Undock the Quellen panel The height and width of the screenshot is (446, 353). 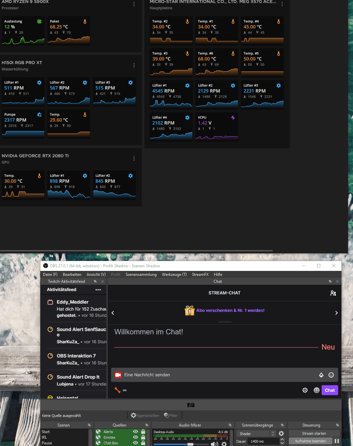[147, 425]
